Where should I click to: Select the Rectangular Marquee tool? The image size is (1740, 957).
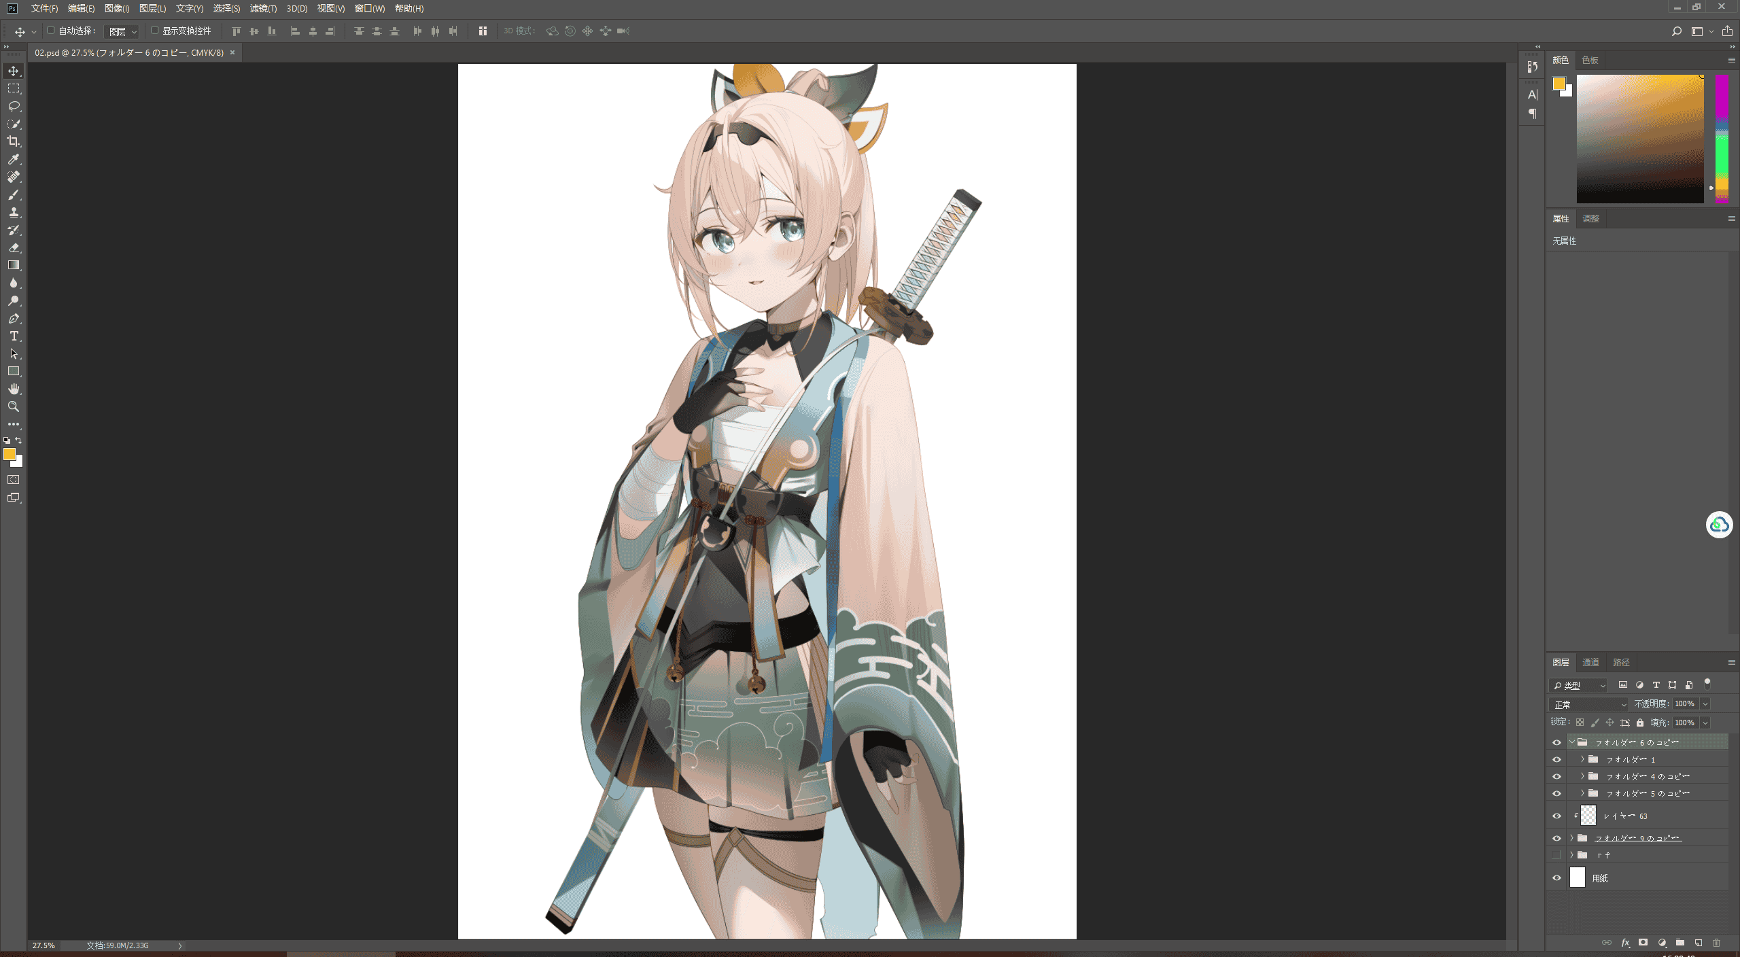tap(14, 88)
